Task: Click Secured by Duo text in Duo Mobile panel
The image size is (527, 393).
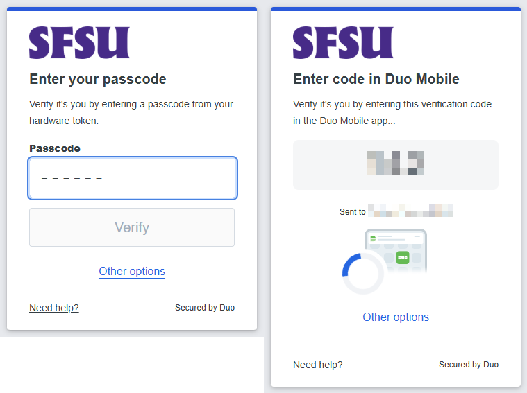Action: point(469,364)
